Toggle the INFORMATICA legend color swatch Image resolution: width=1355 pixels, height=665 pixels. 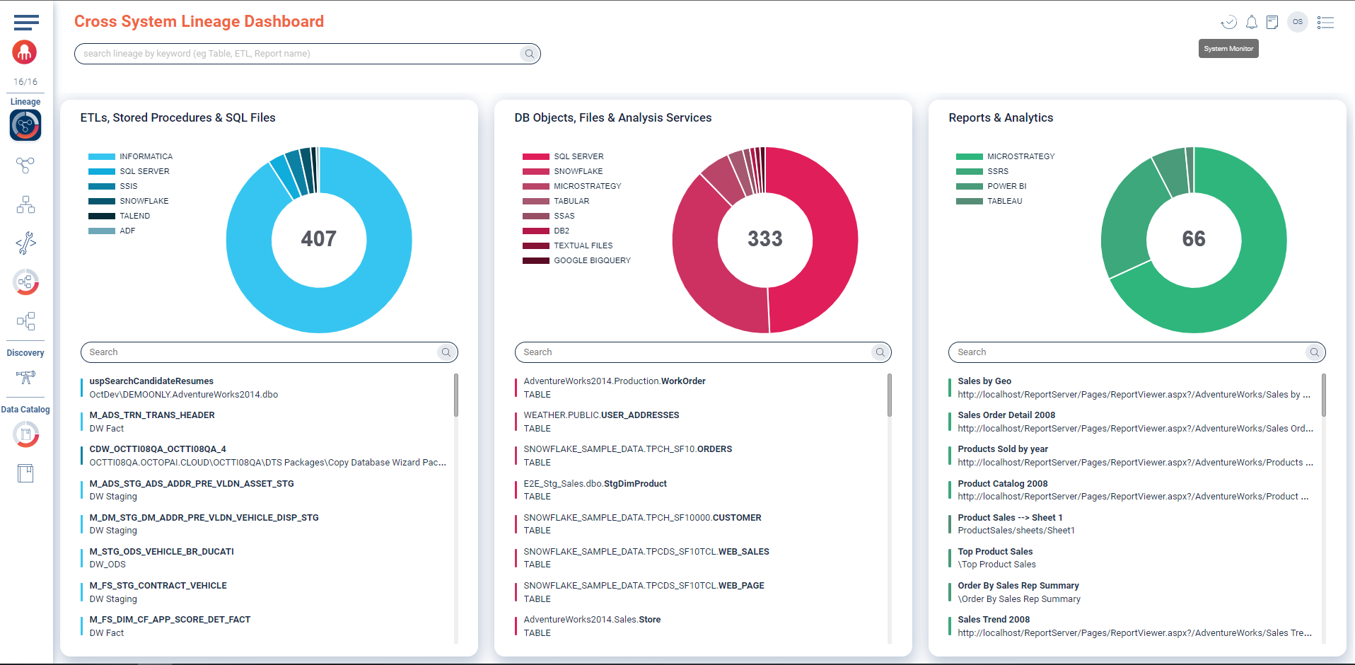(102, 156)
